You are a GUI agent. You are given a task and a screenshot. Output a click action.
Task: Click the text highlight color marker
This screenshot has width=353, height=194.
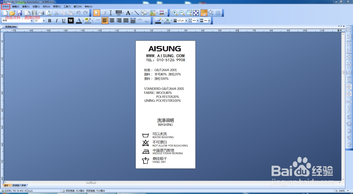[88, 21]
